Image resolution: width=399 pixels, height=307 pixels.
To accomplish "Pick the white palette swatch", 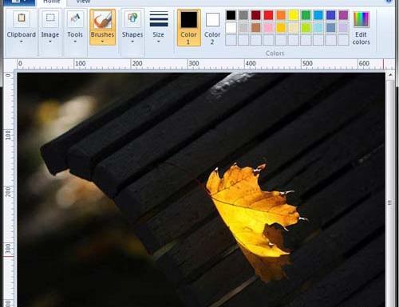I will [x=231, y=28].
